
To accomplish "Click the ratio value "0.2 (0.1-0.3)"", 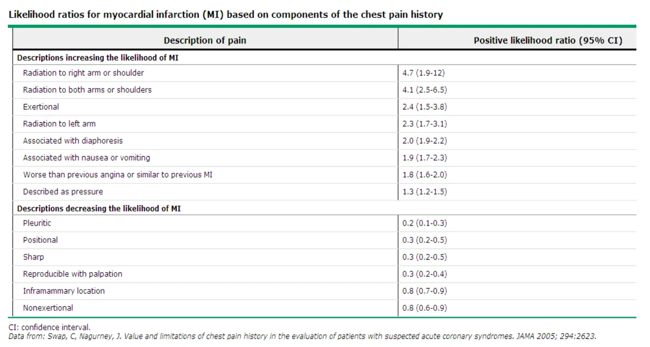I will tap(424, 223).
